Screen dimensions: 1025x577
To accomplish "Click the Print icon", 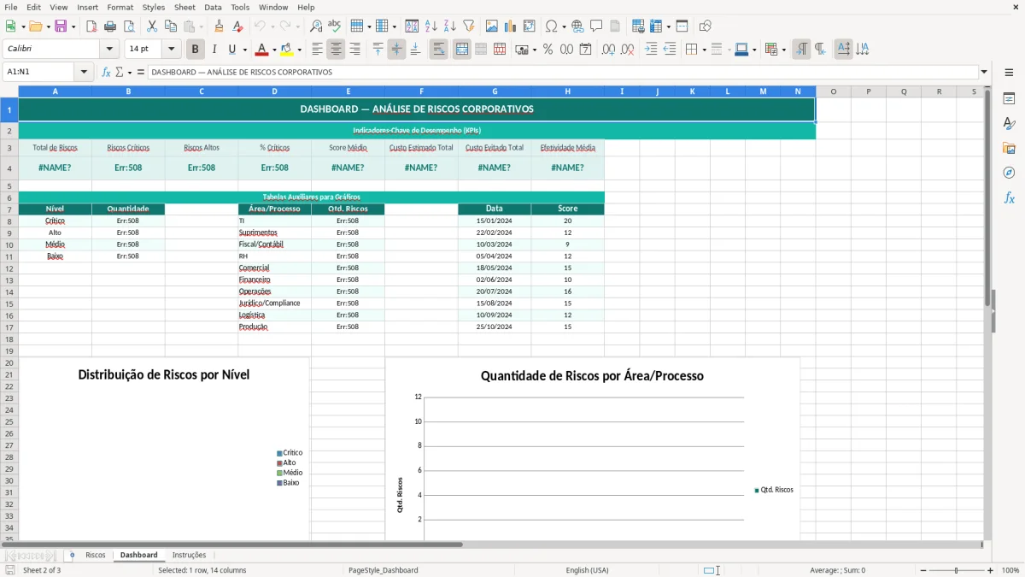I will [110, 26].
